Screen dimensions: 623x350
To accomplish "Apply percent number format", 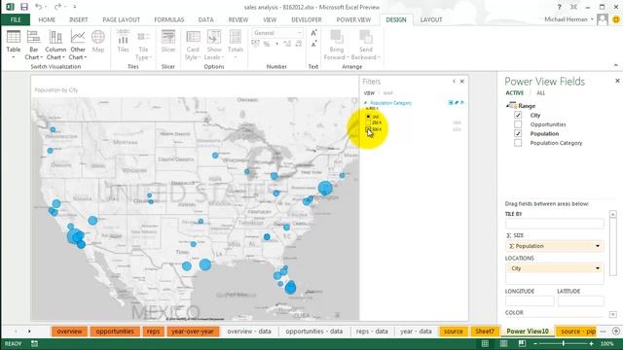I will coord(267,44).
